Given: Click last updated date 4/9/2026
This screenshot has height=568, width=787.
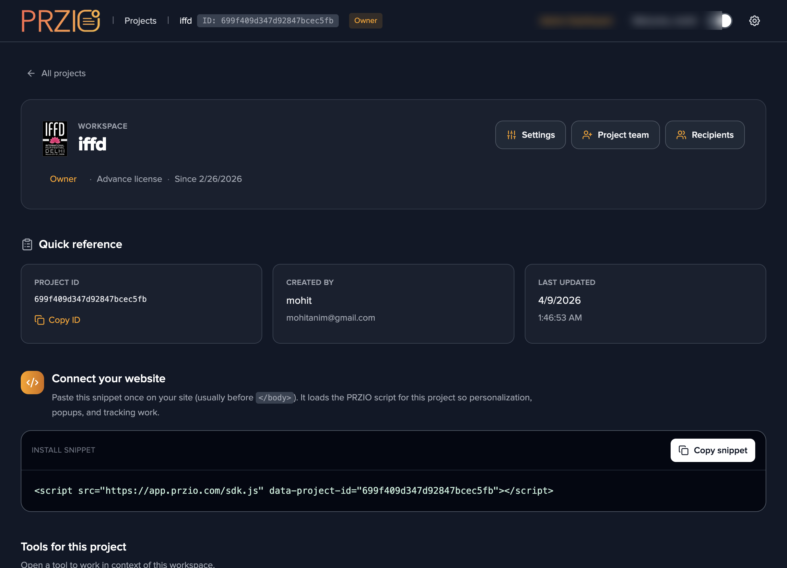Looking at the screenshot, I should [x=559, y=301].
